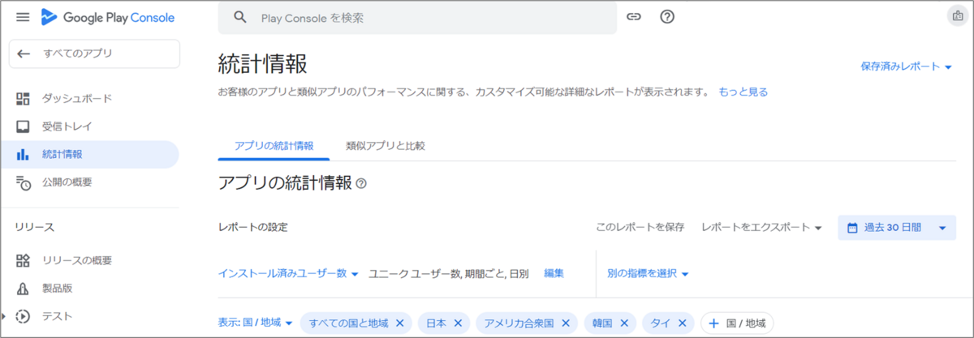Open 別の指標を選択 dropdown
This screenshot has width=974, height=338.
648,274
